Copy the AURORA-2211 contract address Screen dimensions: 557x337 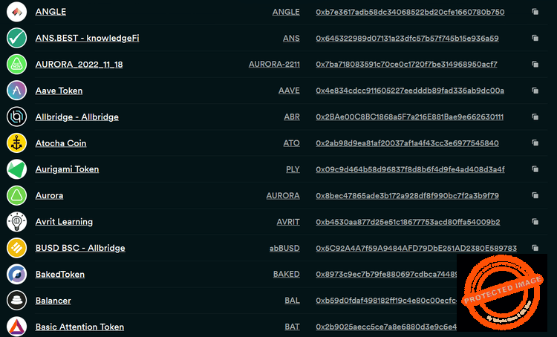(x=535, y=65)
